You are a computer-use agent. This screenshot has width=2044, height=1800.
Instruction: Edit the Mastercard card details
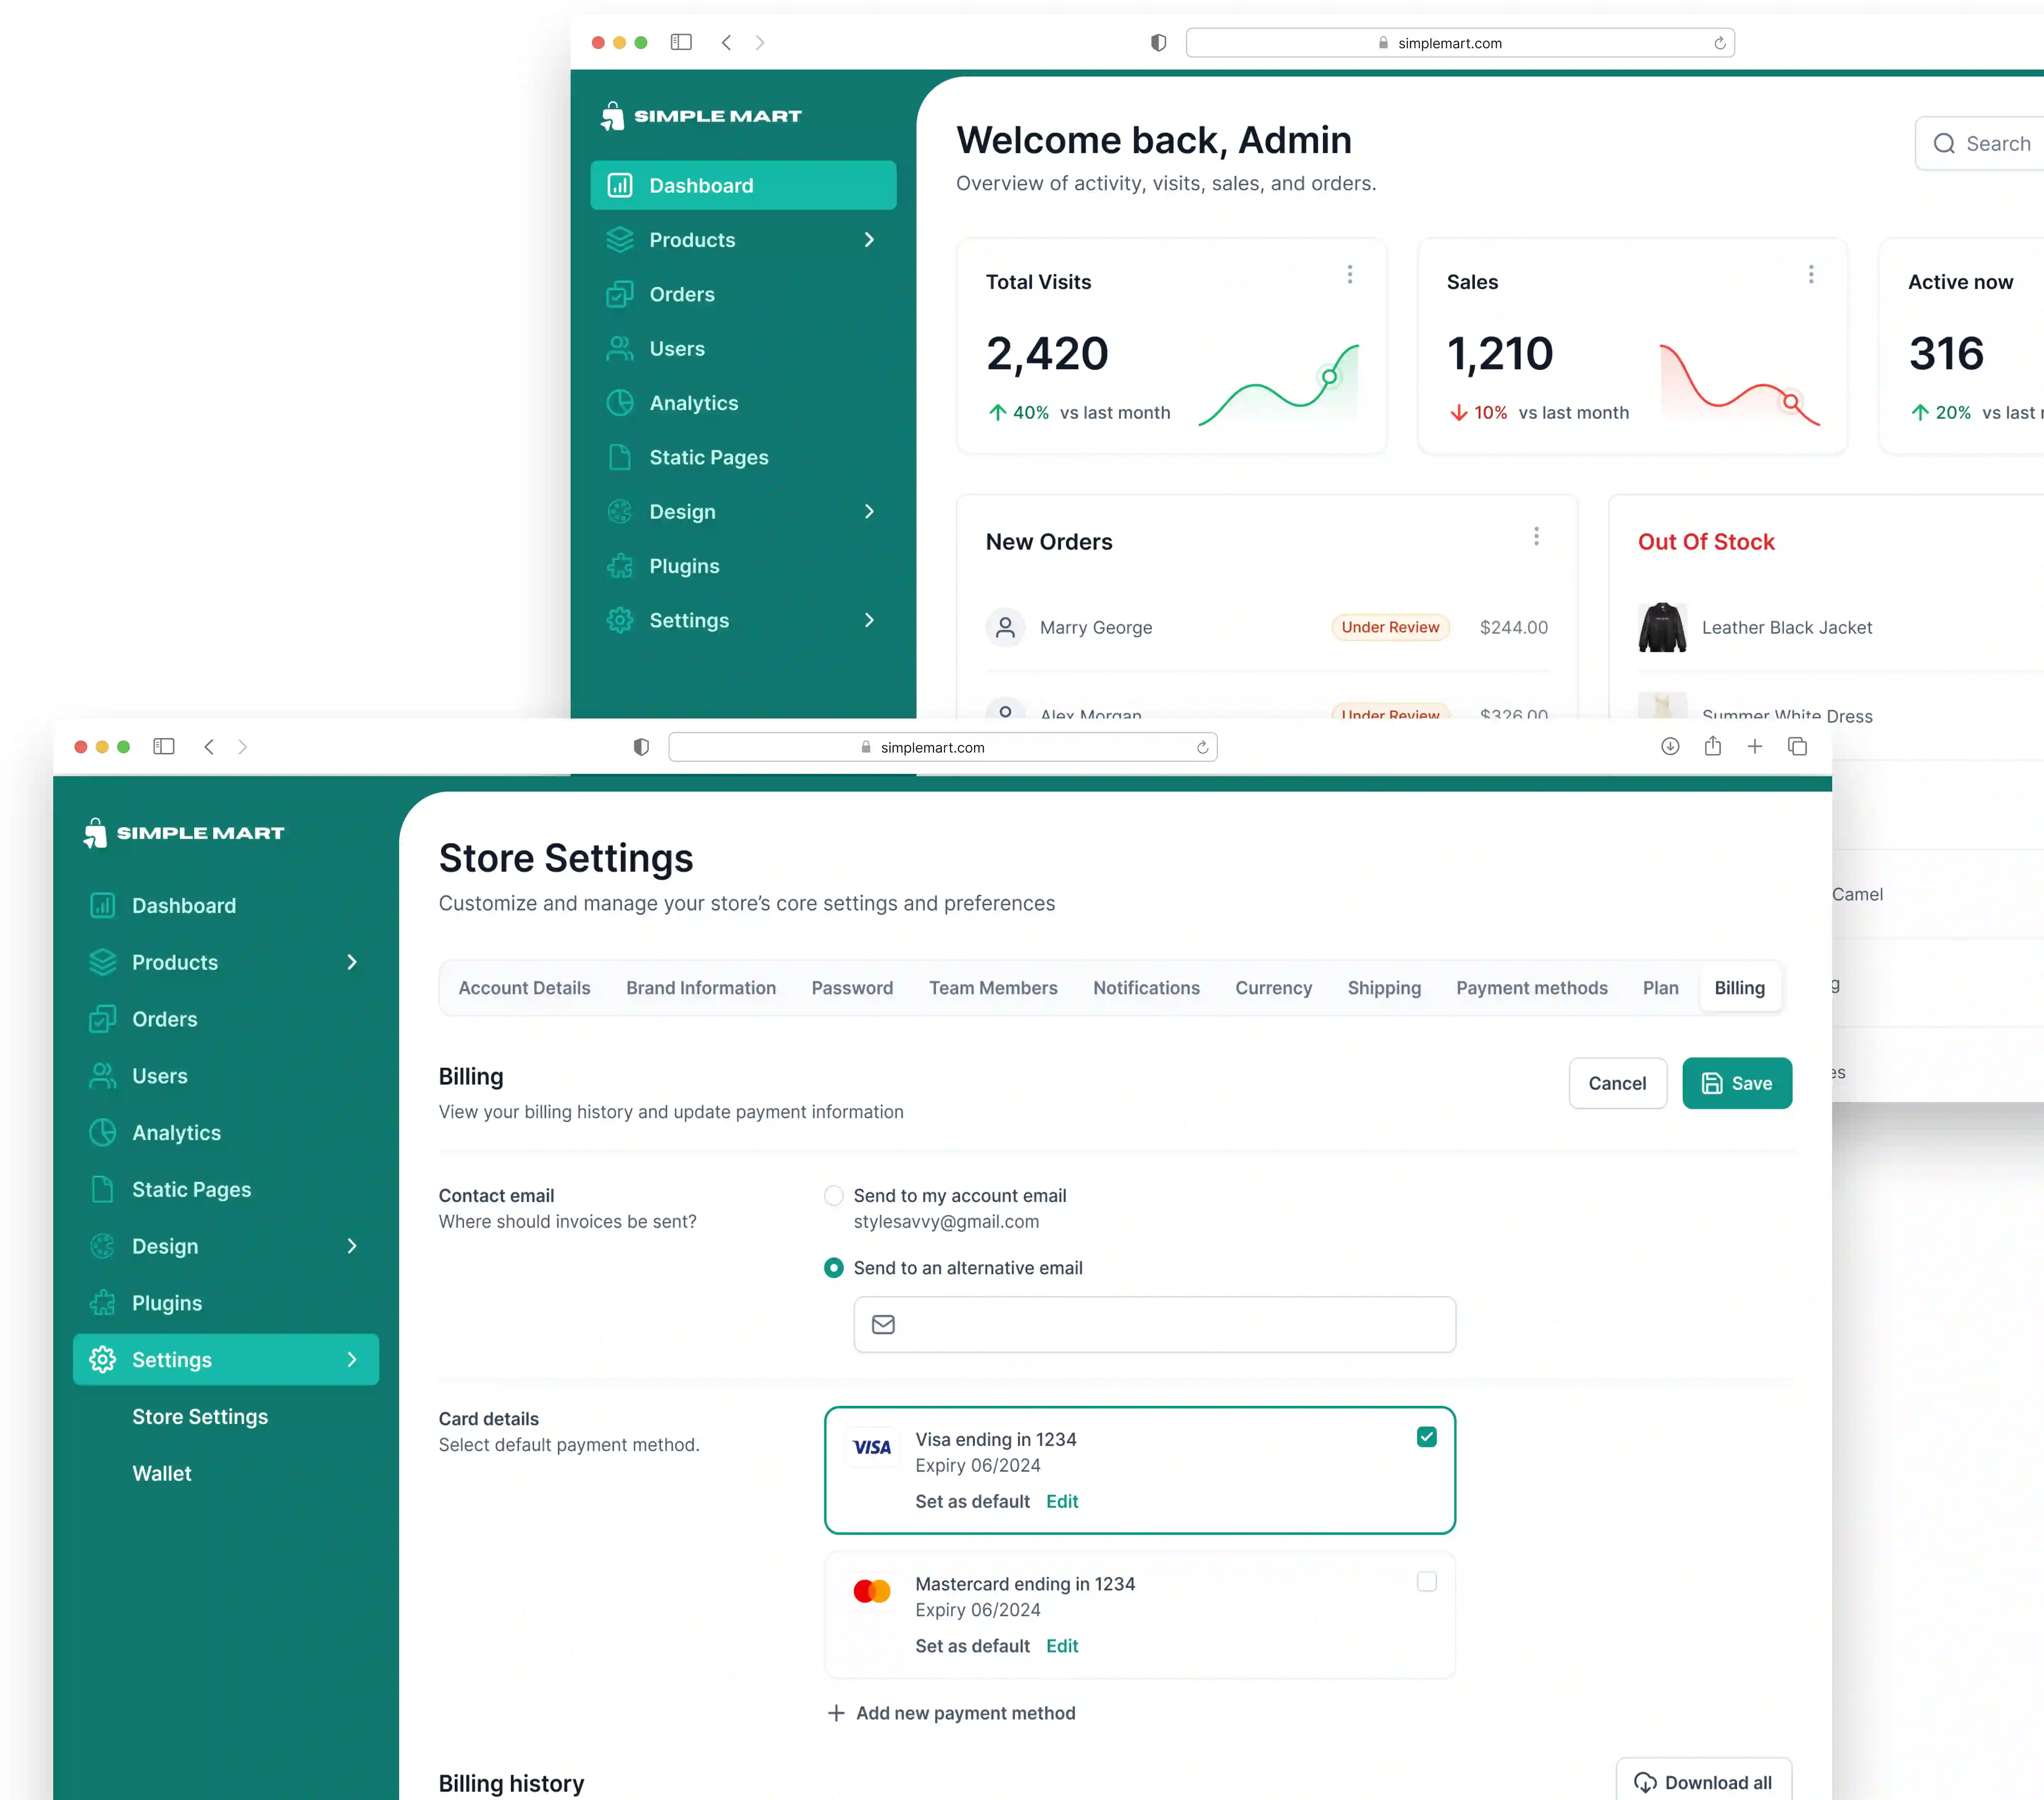1062,1646
